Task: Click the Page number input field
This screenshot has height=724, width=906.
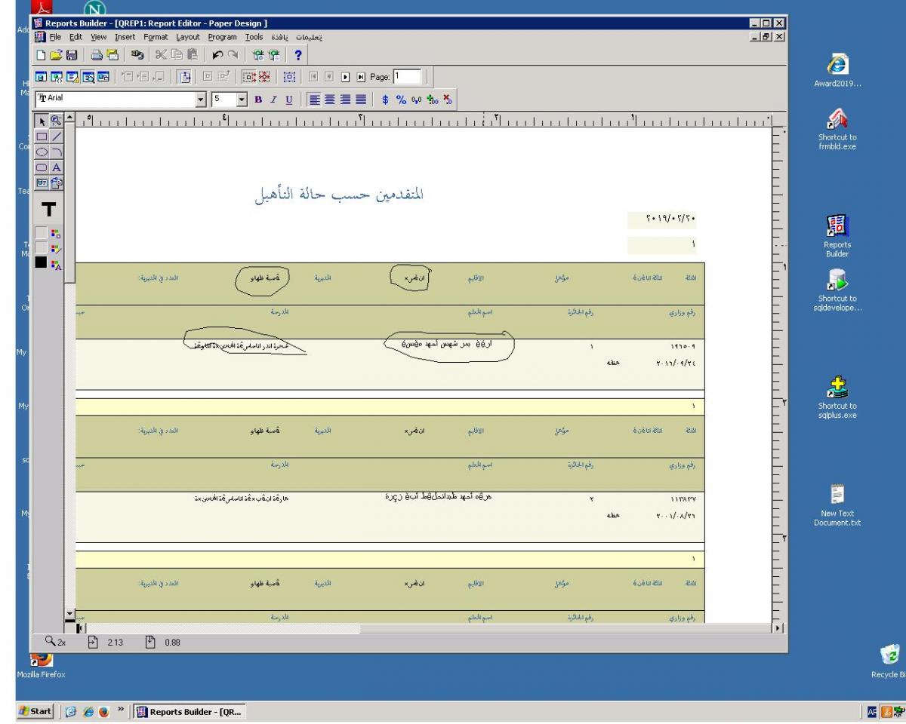Action: (x=406, y=76)
